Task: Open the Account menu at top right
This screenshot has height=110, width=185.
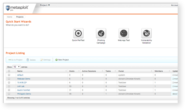Action: pos(174,5)
